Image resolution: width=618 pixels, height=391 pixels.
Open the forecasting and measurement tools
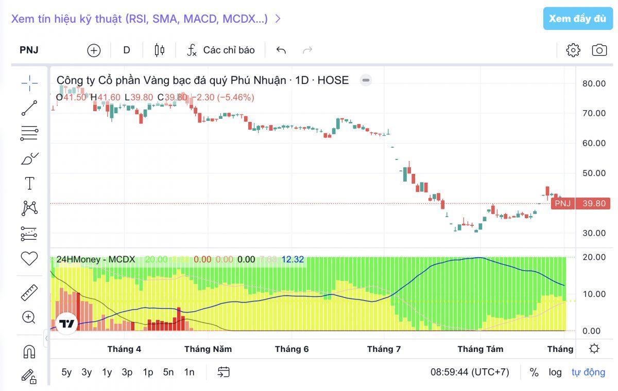29,233
